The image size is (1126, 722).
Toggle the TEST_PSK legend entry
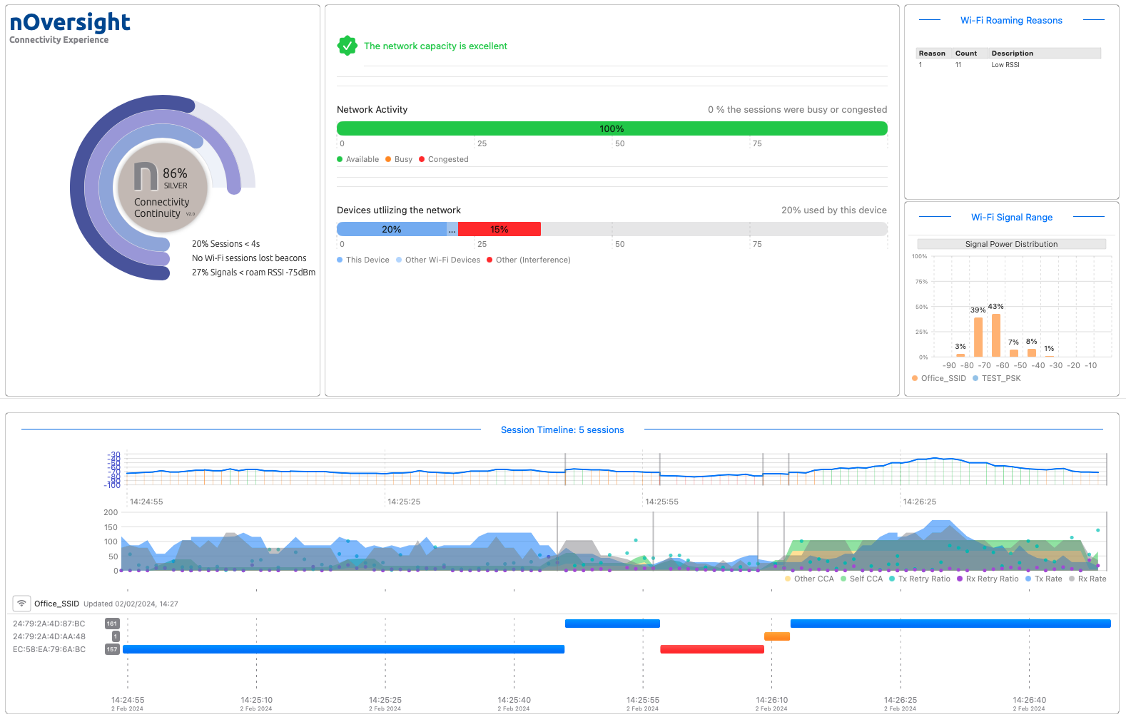click(996, 378)
